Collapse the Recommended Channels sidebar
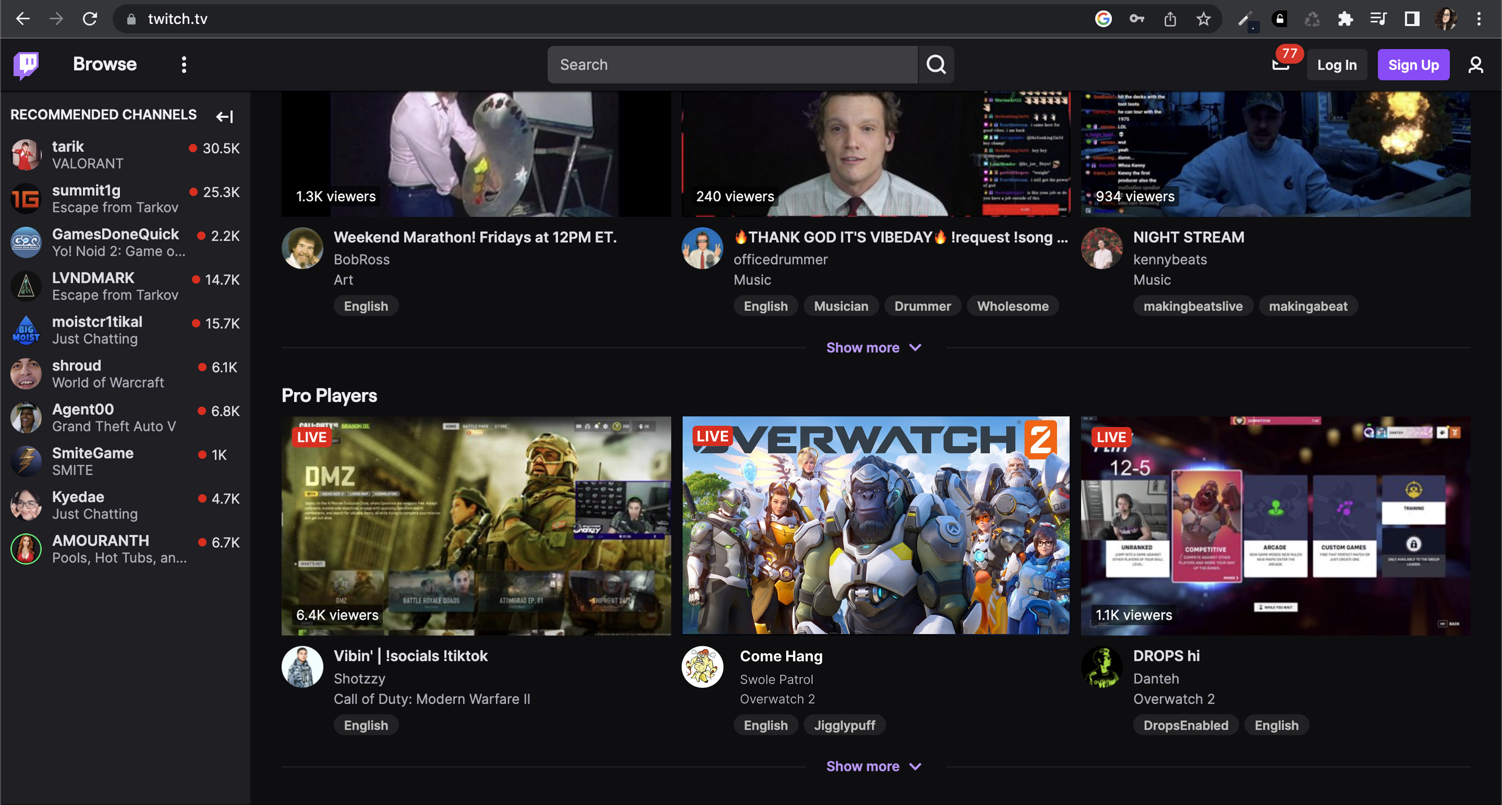Screen dimensions: 1502x805 point(225,116)
